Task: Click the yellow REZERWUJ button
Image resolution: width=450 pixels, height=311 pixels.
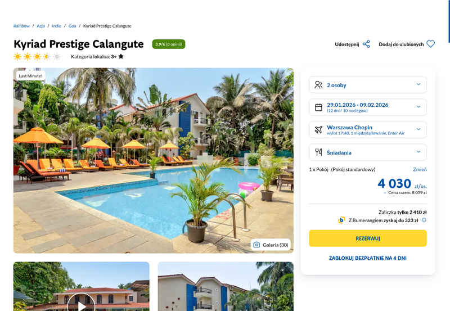Action: [x=368, y=238]
